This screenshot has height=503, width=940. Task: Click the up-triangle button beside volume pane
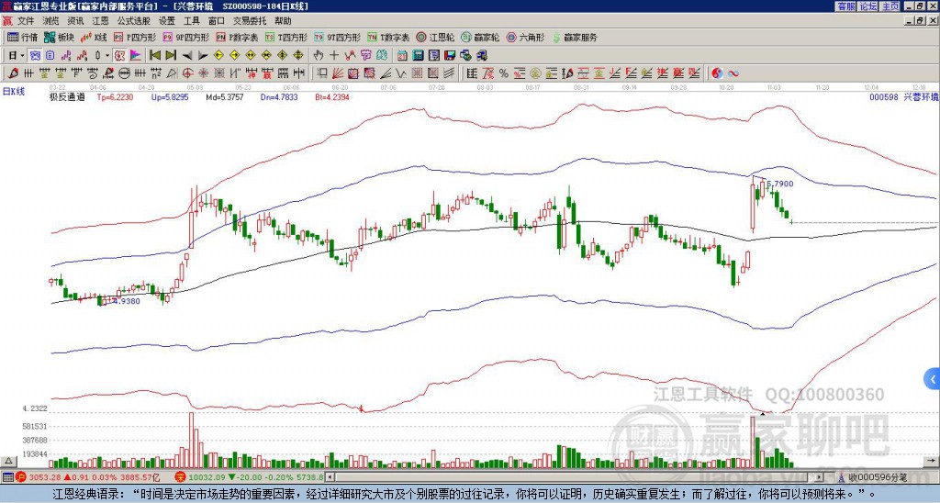point(8,461)
